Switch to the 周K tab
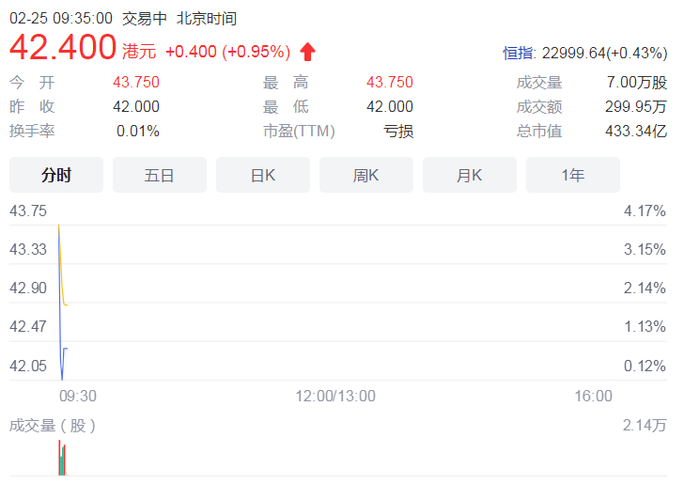 point(366,175)
